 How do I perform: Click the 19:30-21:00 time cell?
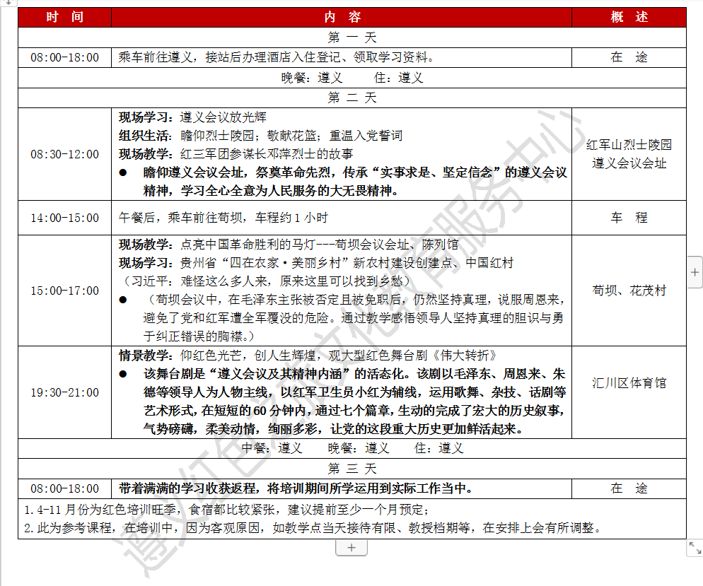click(x=64, y=392)
